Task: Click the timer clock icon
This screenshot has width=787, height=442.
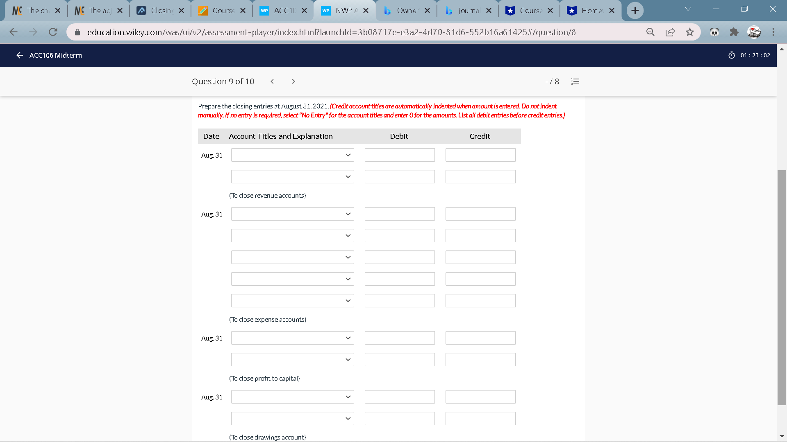Action: point(731,55)
